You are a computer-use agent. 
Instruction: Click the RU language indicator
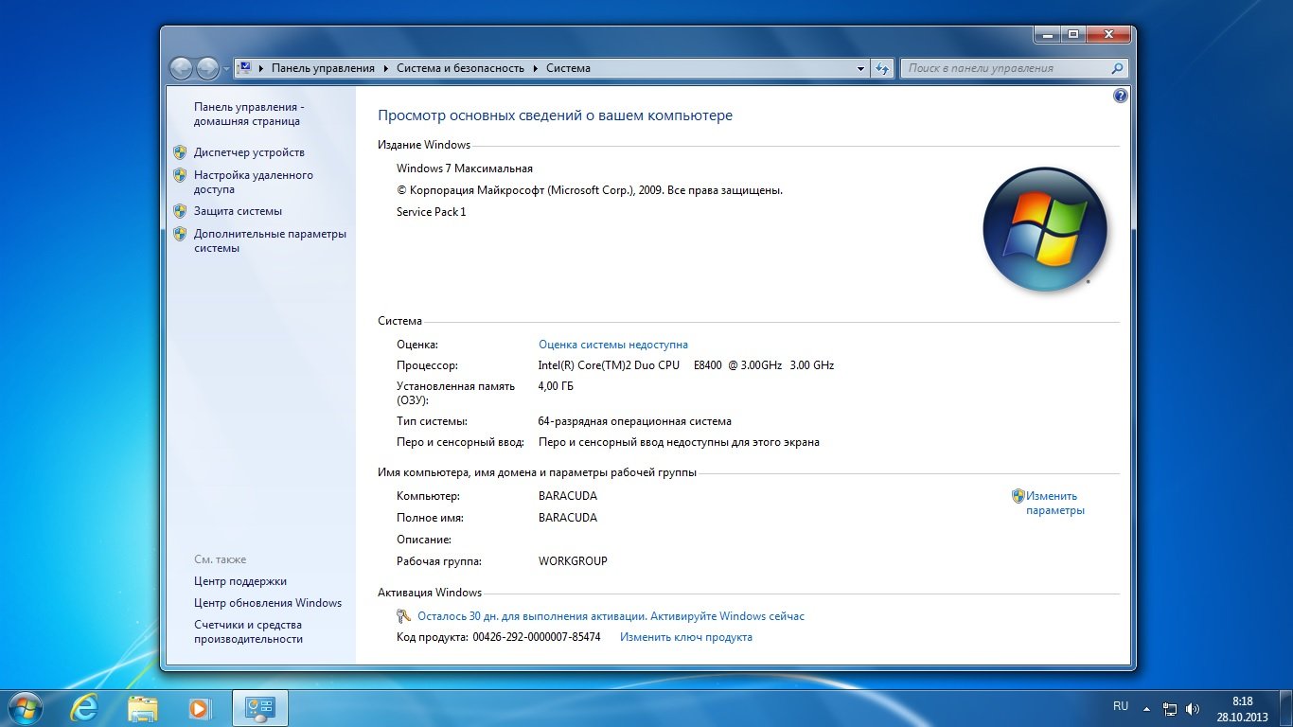pos(1121,706)
